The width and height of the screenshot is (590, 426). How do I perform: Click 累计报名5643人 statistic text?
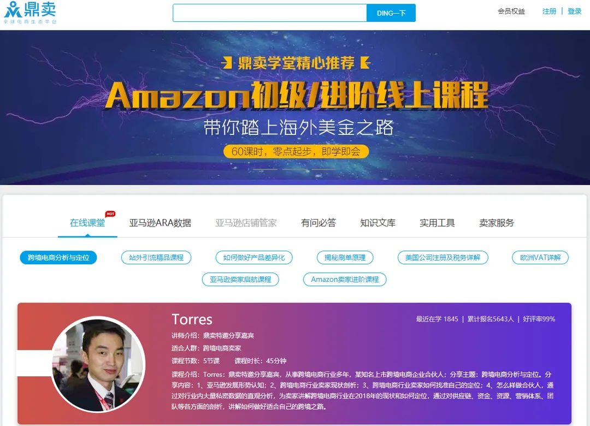(491, 319)
